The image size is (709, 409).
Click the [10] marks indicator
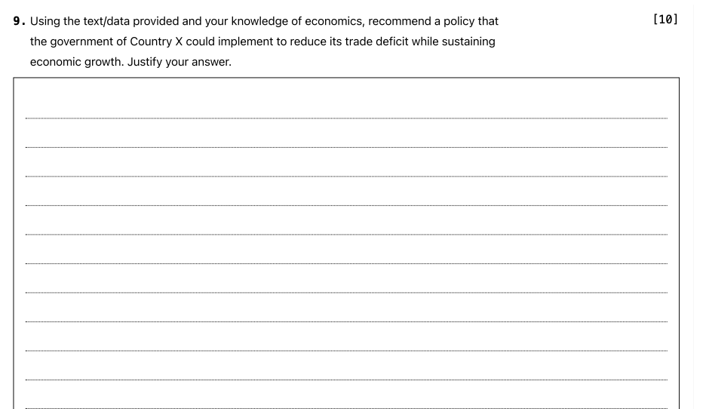(665, 20)
